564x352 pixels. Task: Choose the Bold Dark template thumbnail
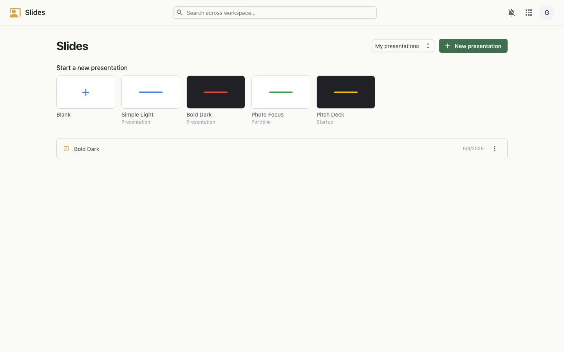point(216,92)
